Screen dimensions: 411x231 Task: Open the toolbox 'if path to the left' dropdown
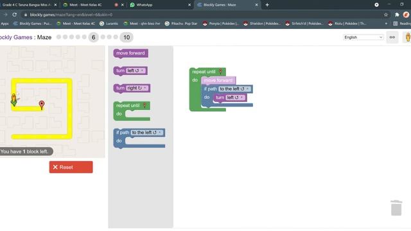coord(147,133)
